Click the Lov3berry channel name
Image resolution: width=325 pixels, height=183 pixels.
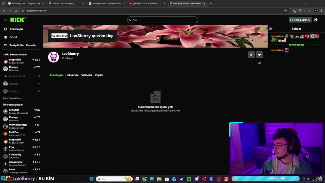click(70, 54)
